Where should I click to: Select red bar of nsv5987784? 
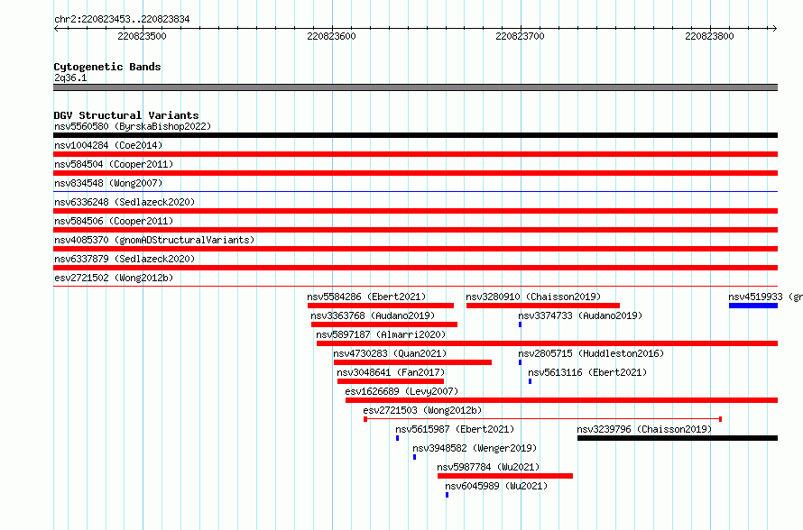pos(505,476)
